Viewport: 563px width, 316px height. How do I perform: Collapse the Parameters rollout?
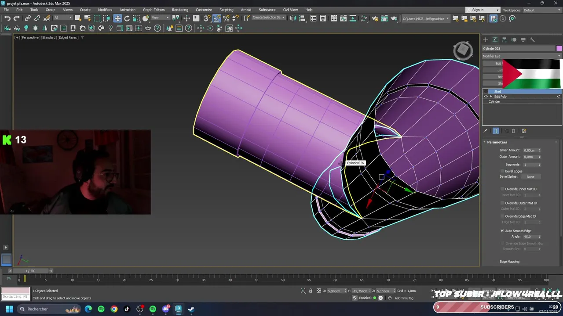(497, 142)
